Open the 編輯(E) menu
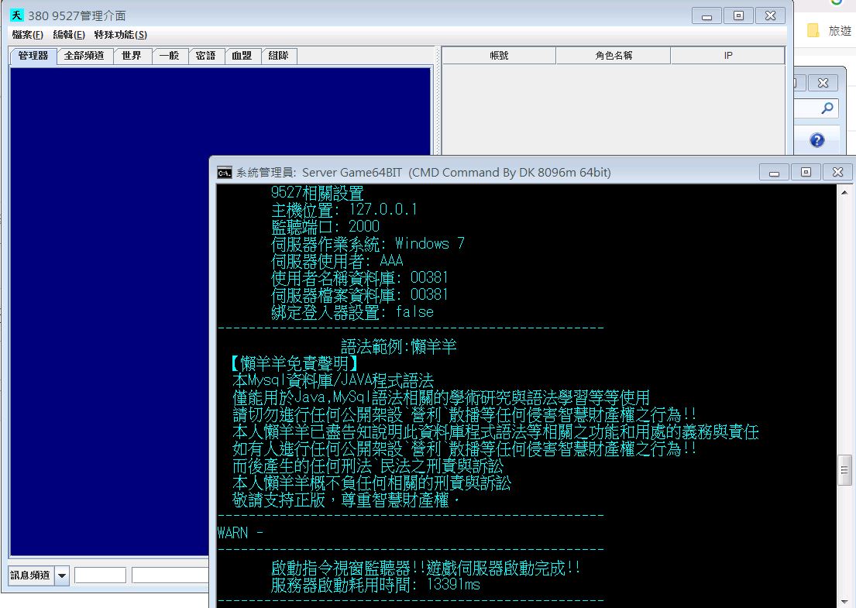 (x=69, y=35)
